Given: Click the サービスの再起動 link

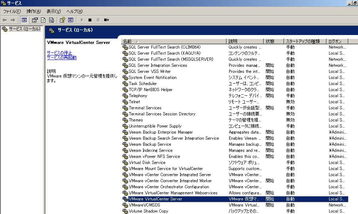Looking at the screenshot, I should [62, 58].
